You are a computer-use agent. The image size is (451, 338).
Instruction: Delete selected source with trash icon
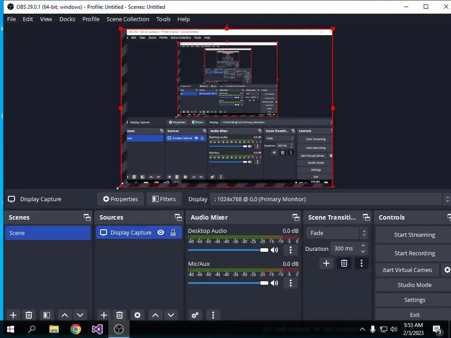coord(120,315)
